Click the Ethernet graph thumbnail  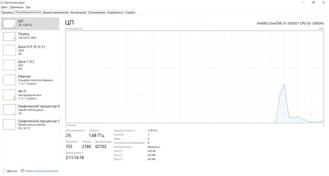tap(9, 80)
